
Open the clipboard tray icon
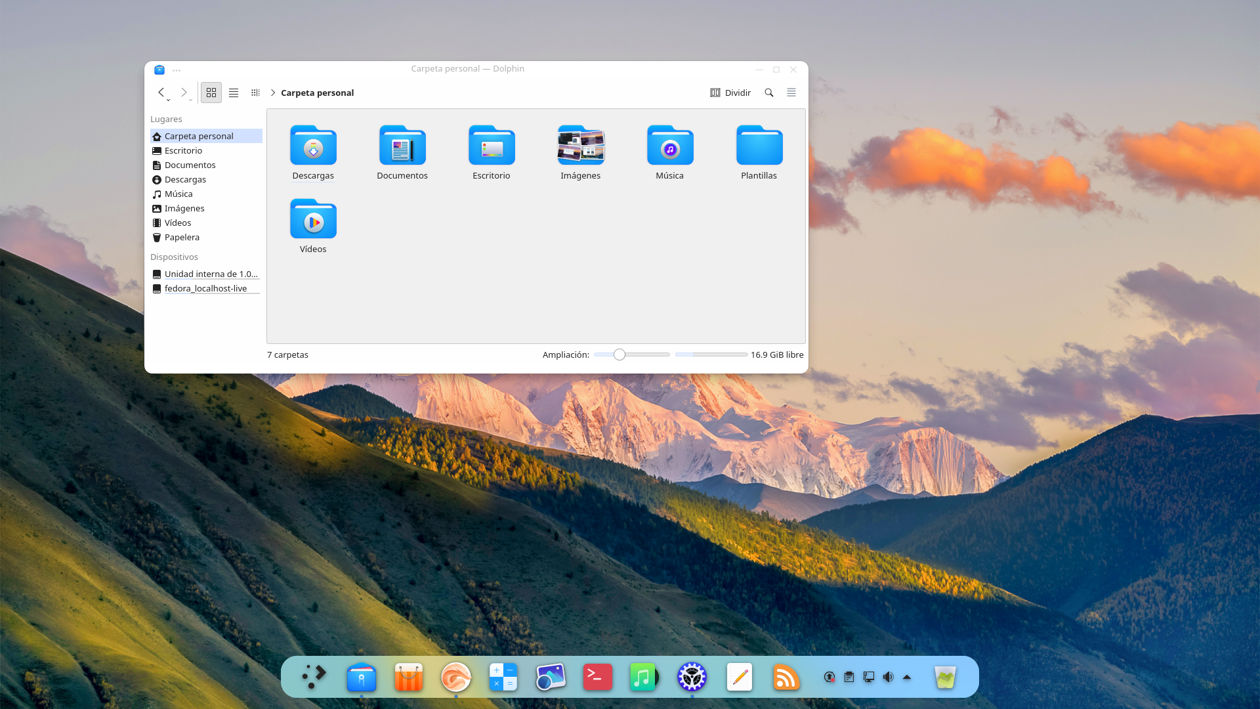[849, 677]
